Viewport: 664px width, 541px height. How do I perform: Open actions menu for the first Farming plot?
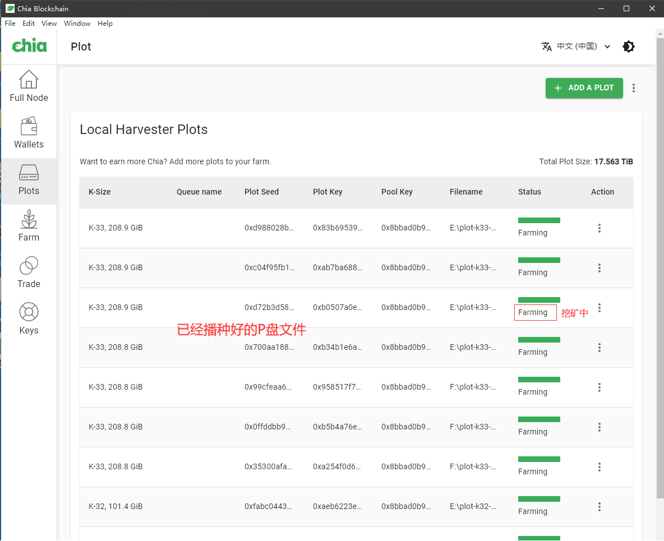(x=599, y=228)
